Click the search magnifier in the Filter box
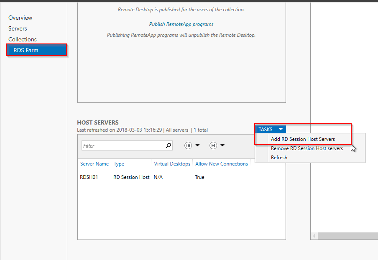The width and height of the screenshot is (378, 260). click(168, 145)
